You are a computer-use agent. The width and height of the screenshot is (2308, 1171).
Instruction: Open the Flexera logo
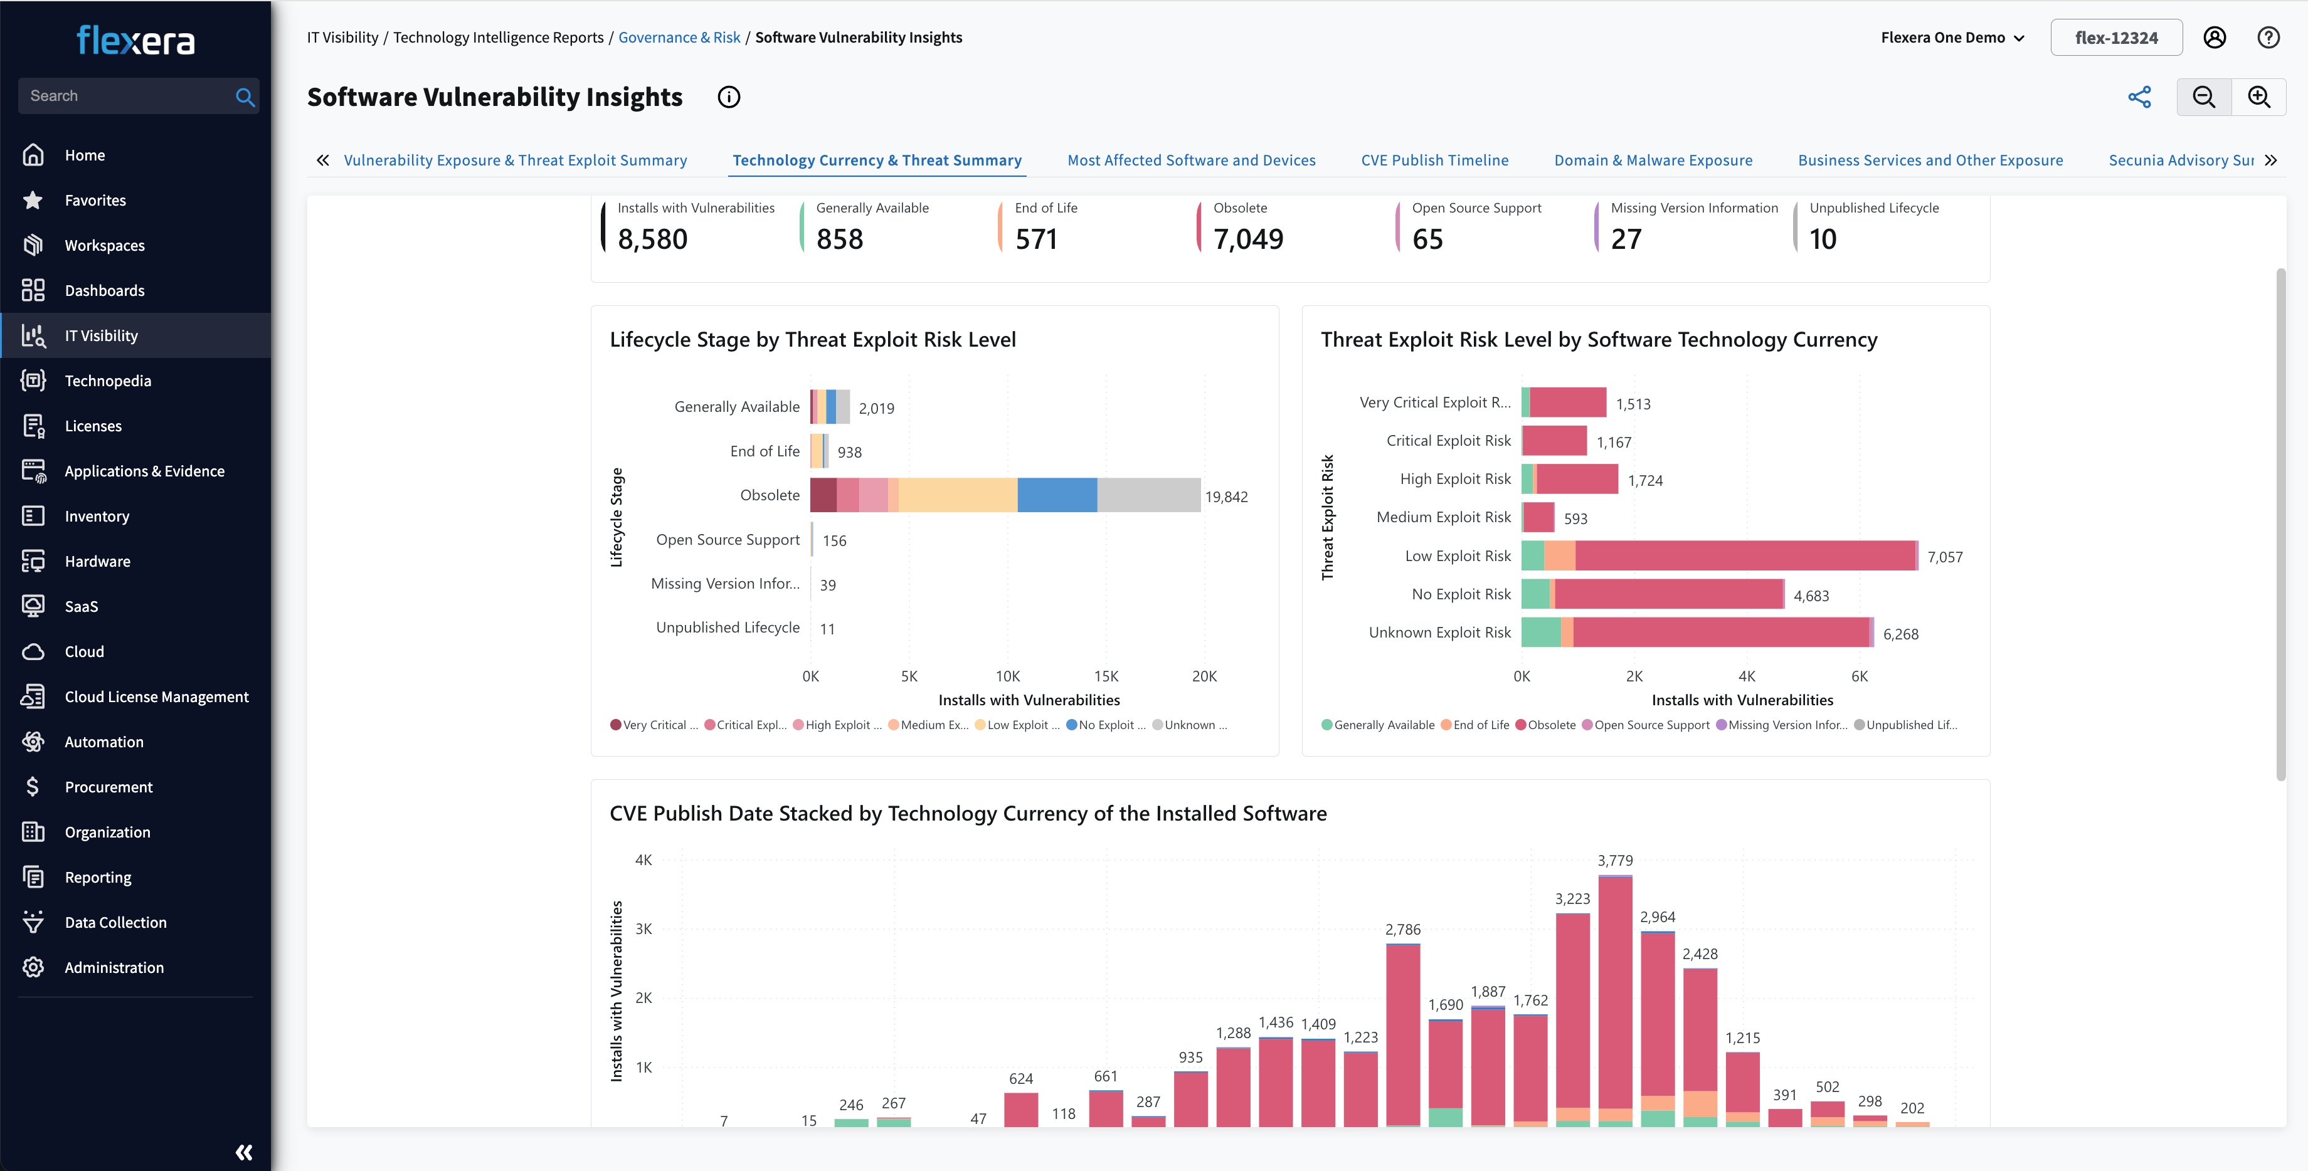tap(135, 40)
